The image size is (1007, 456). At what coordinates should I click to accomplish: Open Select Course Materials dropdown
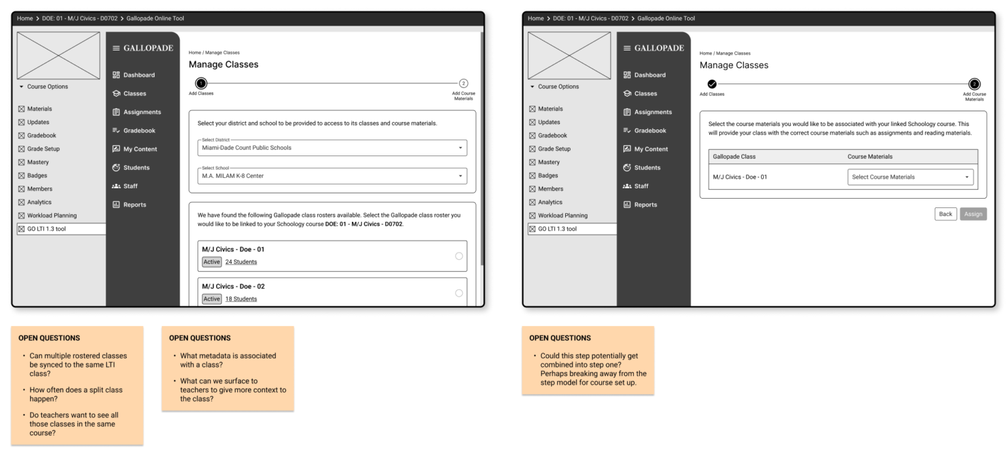(911, 177)
